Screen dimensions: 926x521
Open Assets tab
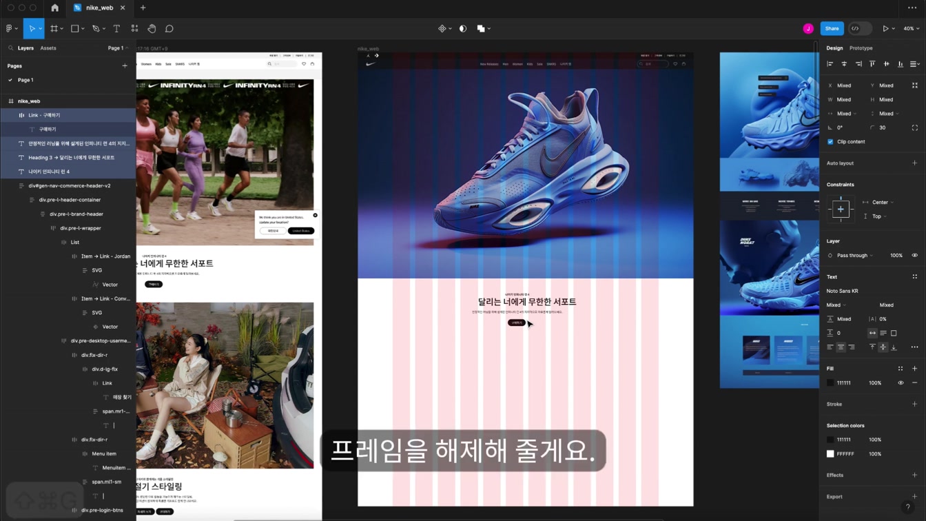(48, 48)
